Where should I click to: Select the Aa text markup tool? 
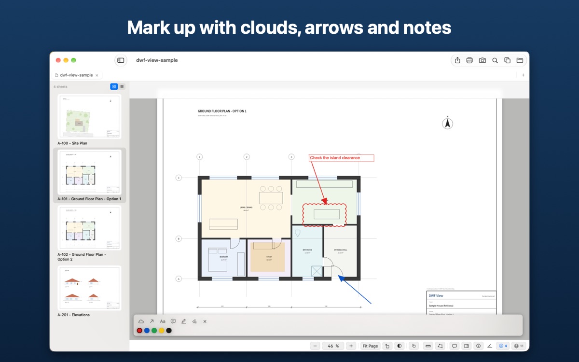pyautogui.click(x=163, y=321)
